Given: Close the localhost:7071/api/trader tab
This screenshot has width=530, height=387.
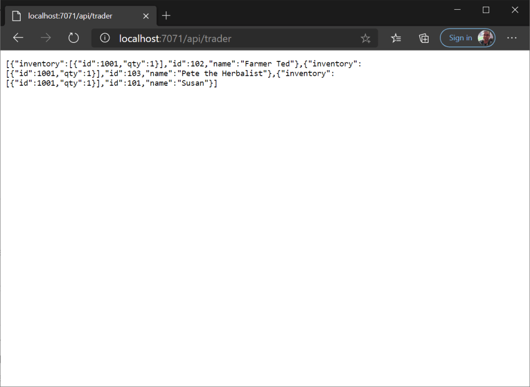Looking at the screenshot, I should pos(146,16).
